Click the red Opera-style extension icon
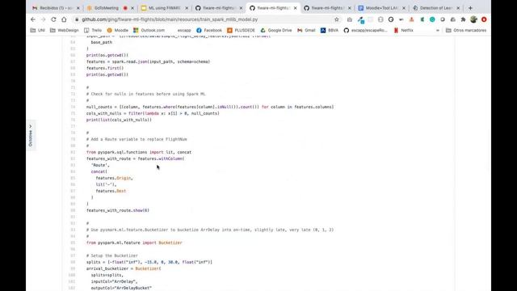Screen dimensions: 517x291 click(484, 19)
